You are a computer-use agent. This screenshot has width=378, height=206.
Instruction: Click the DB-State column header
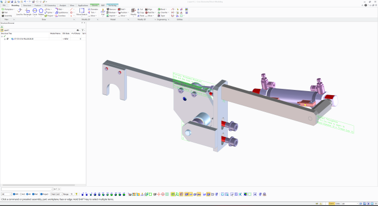[66, 33]
